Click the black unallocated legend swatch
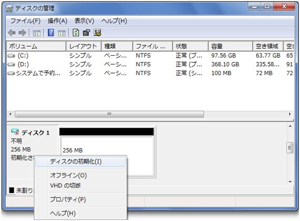The width and height of the screenshot is (300, 221). point(12,190)
